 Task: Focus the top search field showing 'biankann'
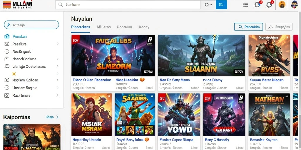click(x=128, y=5)
